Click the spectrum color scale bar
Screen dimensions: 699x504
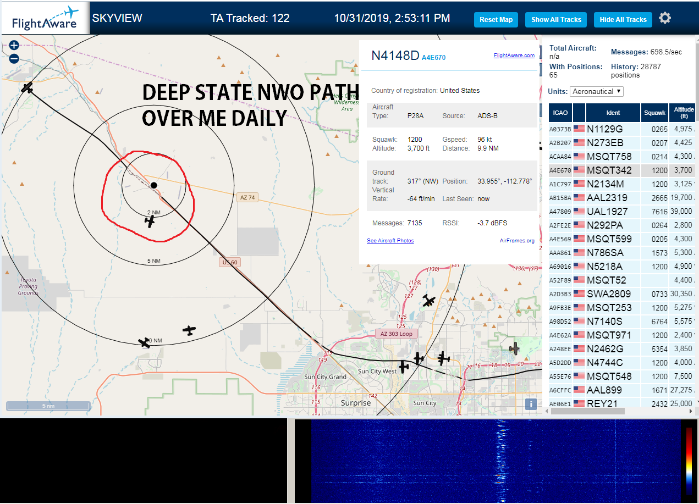[689, 461]
